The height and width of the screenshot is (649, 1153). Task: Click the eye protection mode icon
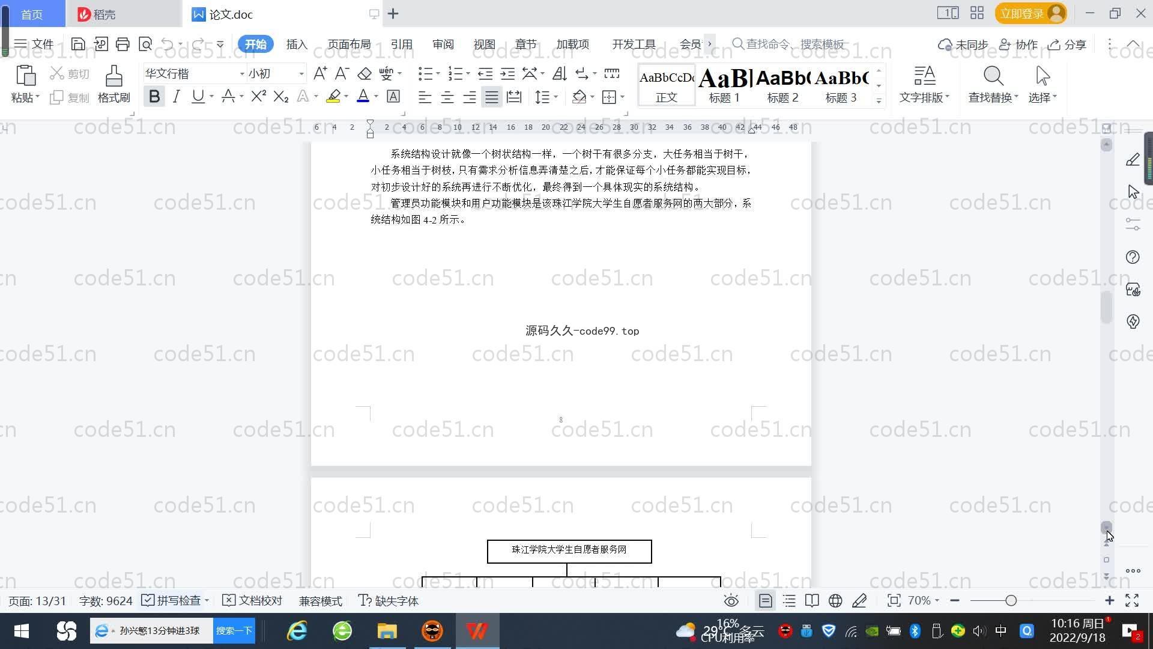pyautogui.click(x=731, y=601)
